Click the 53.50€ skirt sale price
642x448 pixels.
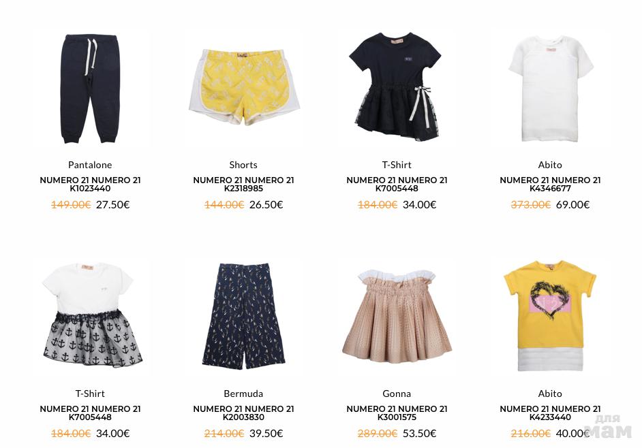[419, 433]
